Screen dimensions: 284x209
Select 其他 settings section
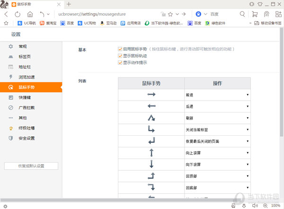pyautogui.click(x=31, y=118)
